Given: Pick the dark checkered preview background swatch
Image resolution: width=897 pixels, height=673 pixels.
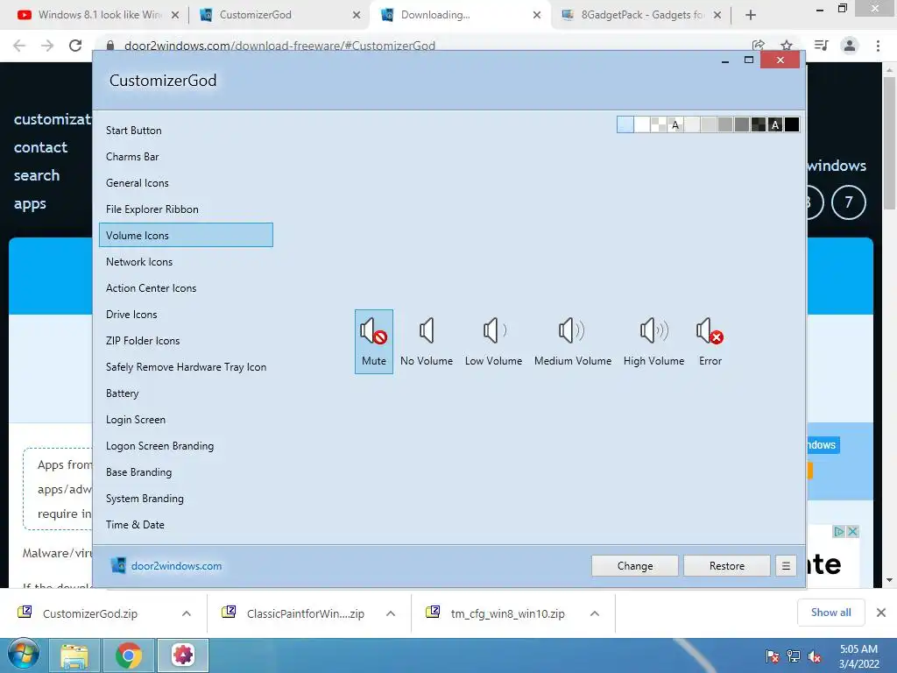Looking at the screenshot, I should pos(759,124).
